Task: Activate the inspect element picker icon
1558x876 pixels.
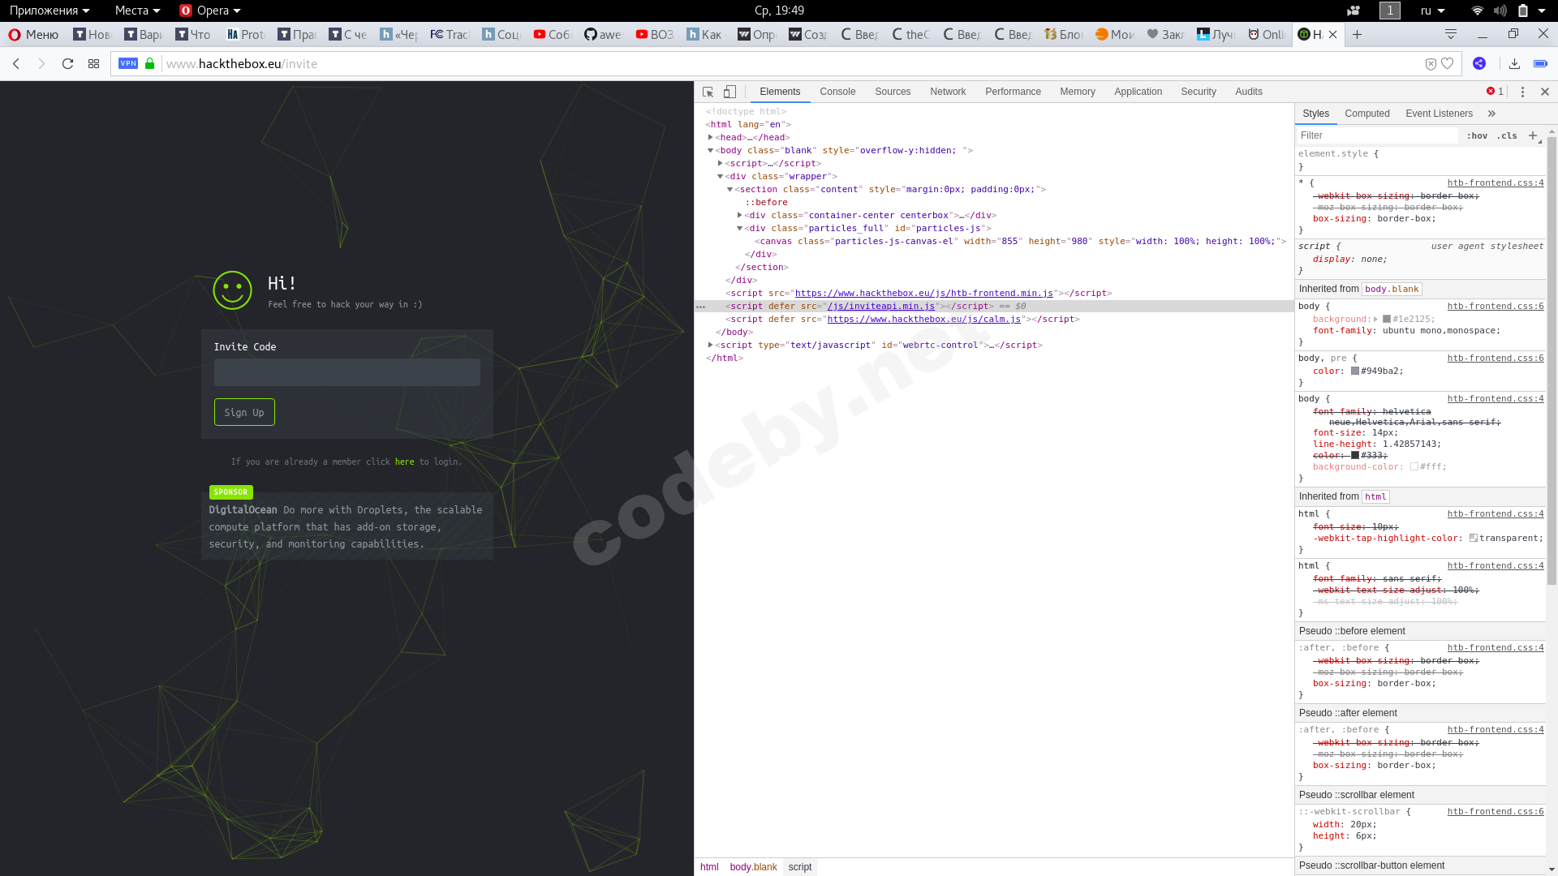Action: 708,92
